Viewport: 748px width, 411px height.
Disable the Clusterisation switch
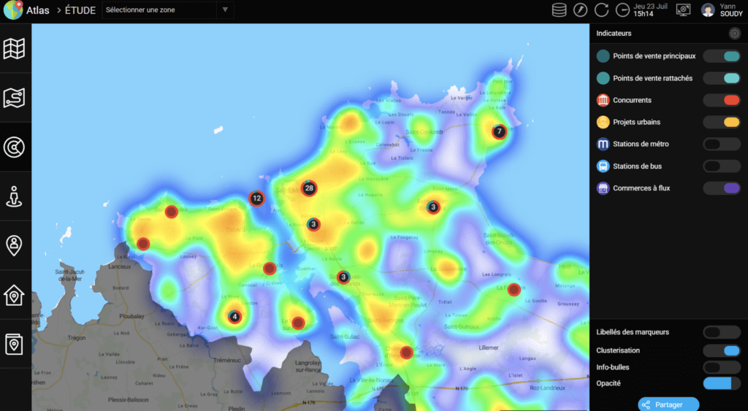pyautogui.click(x=722, y=350)
